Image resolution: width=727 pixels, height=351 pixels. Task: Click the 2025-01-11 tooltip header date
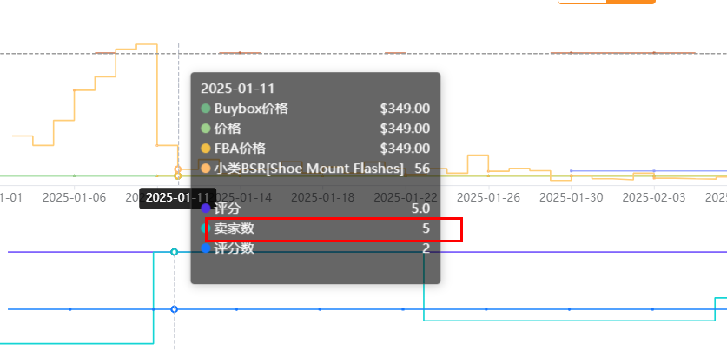[x=237, y=89]
